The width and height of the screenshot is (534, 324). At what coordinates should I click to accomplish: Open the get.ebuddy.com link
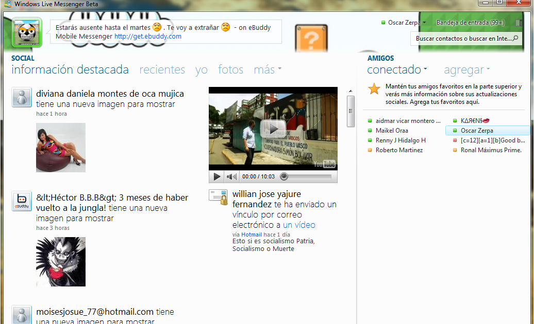pos(148,37)
